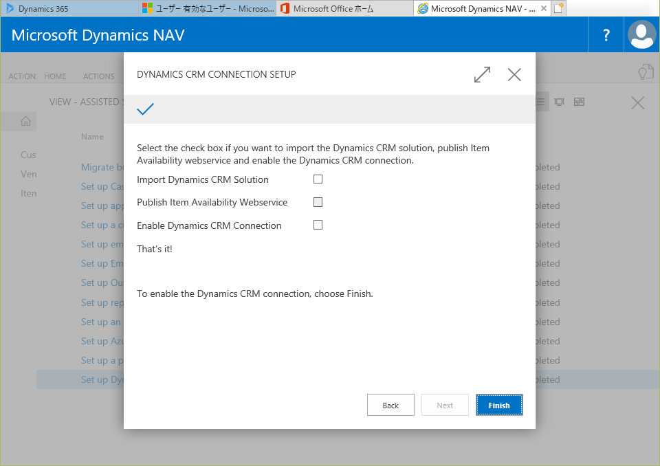Image resolution: width=660 pixels, height=466 pixels.
Task: Click the Finish button
Action: click(499, 405)
